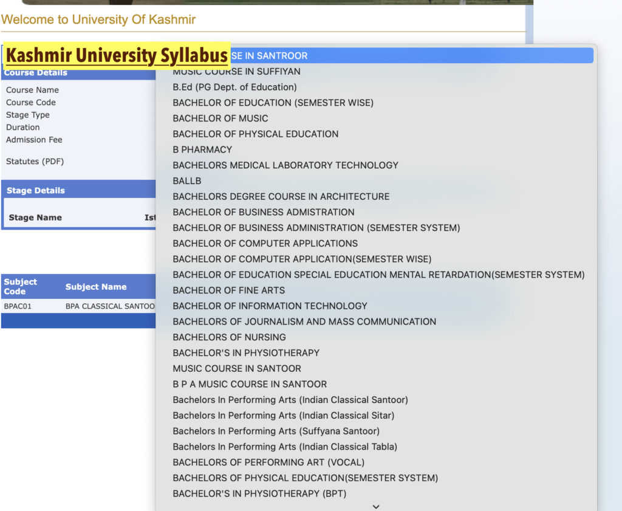Screen dimensions: 622x511
Task: Pick BACHELOR OF COMPUTER APPLICATIONS
Action: coord(375,243)
